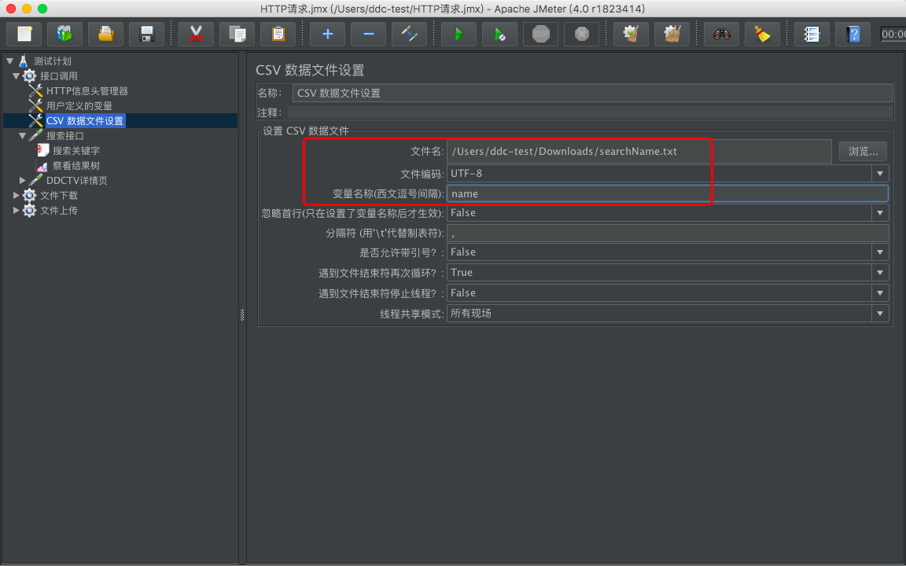Click the 线程共享模式: label

coord(412,314)
